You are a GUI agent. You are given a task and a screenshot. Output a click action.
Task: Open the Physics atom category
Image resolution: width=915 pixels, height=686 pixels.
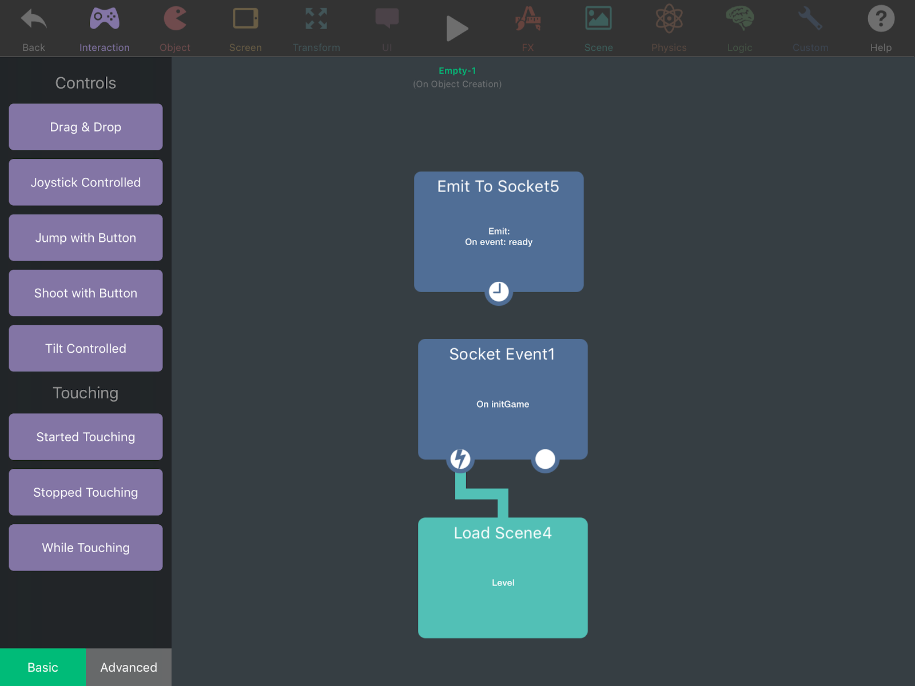669,29
